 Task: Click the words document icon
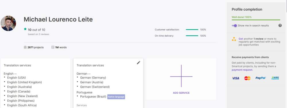coord(53,47)
